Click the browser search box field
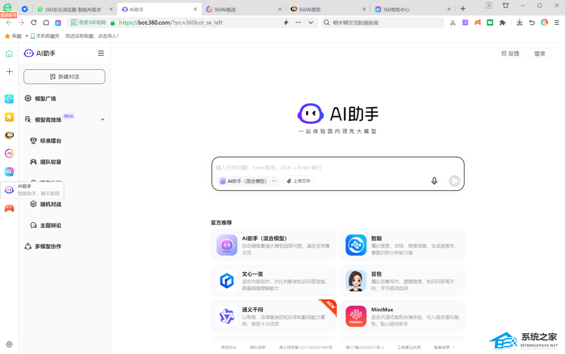This screenshot has width=565, height=354. (x=383, y=23)
